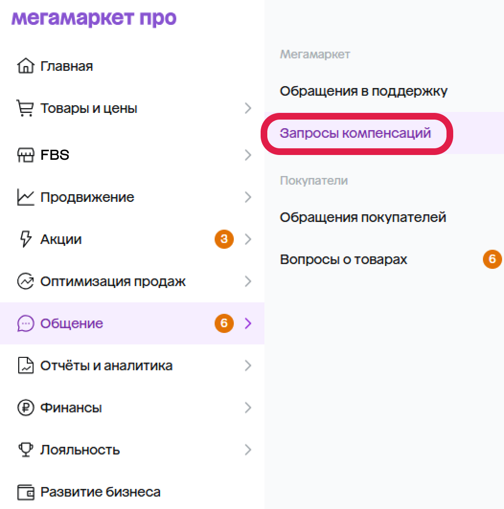Click the lightning bolt icon for Акции
The image size is (504, 509).
click(26, 239)
